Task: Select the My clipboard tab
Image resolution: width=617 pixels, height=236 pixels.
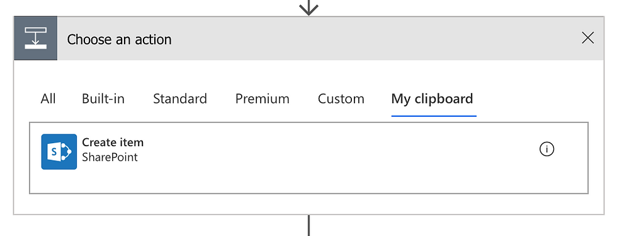Action: [x=432, y=99]
